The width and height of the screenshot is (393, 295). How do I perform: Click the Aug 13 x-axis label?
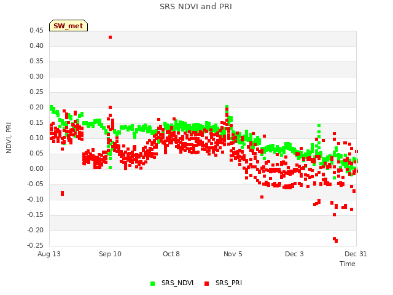click(49, 254)
